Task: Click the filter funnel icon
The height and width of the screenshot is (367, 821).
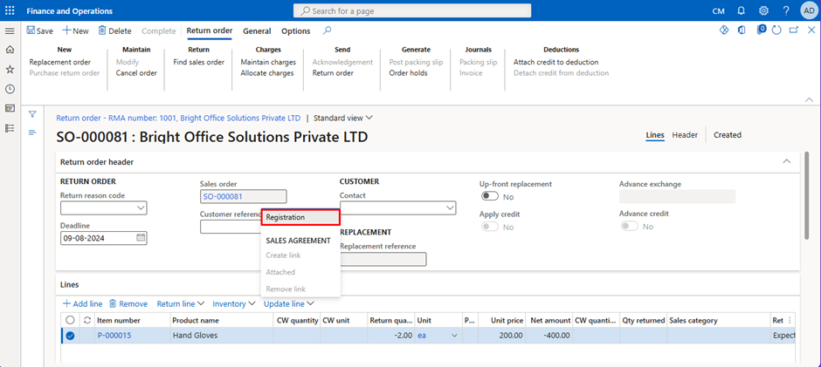Action: click(x=32, y=113)
